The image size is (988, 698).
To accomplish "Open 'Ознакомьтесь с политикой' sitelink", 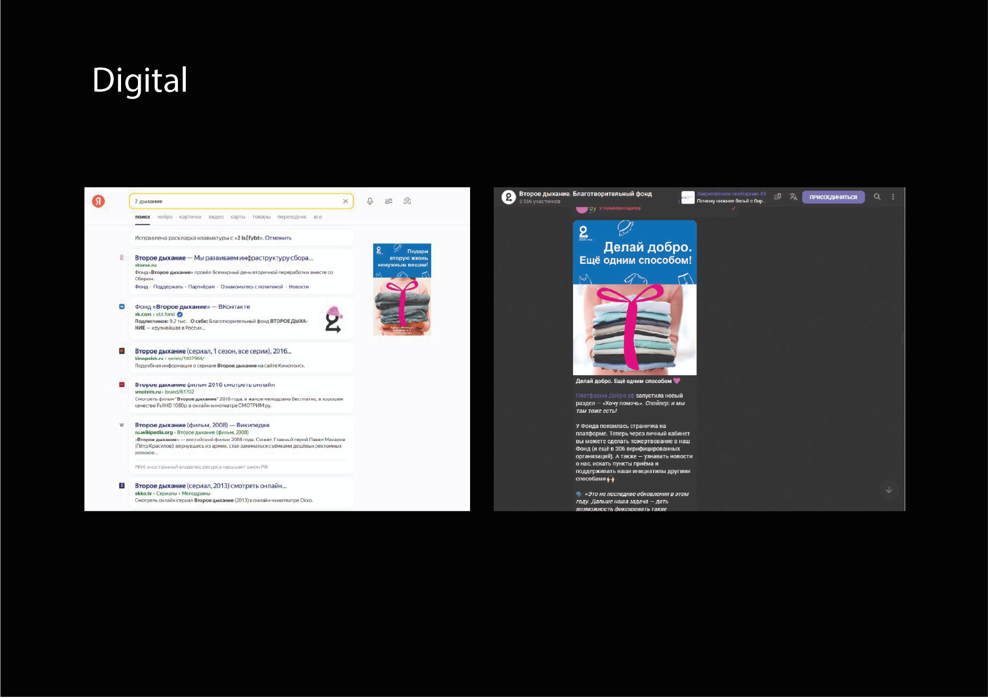I will pos(252,287).
